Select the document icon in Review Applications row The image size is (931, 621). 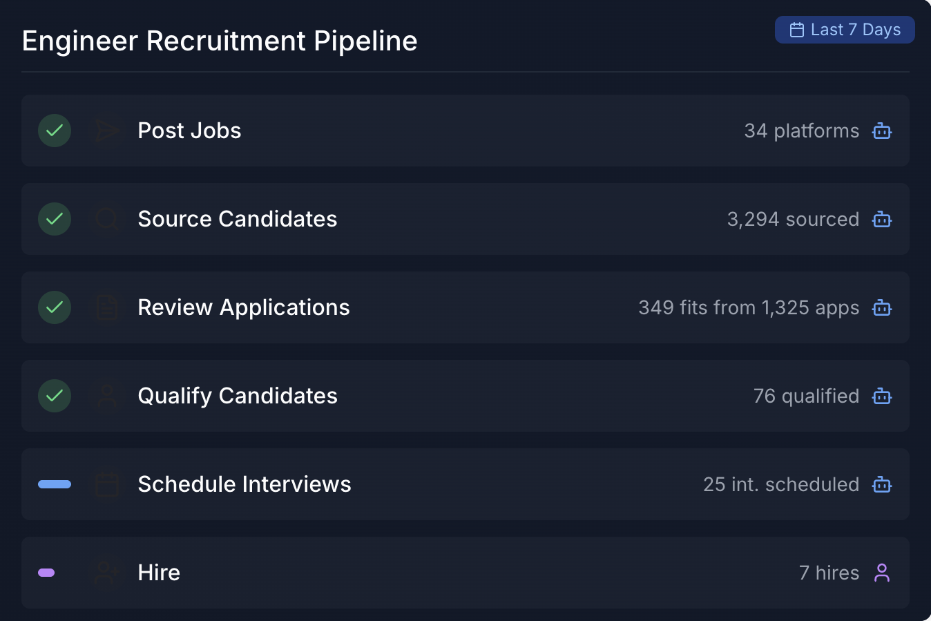(106, 307)
